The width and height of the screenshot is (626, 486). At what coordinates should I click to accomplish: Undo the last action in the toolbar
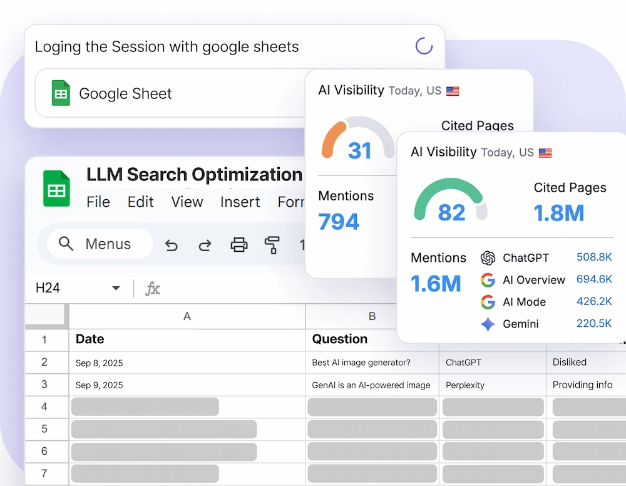[172, 245]
